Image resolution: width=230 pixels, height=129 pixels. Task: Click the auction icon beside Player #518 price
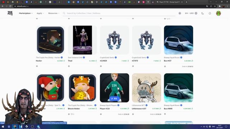pos(128,109)
